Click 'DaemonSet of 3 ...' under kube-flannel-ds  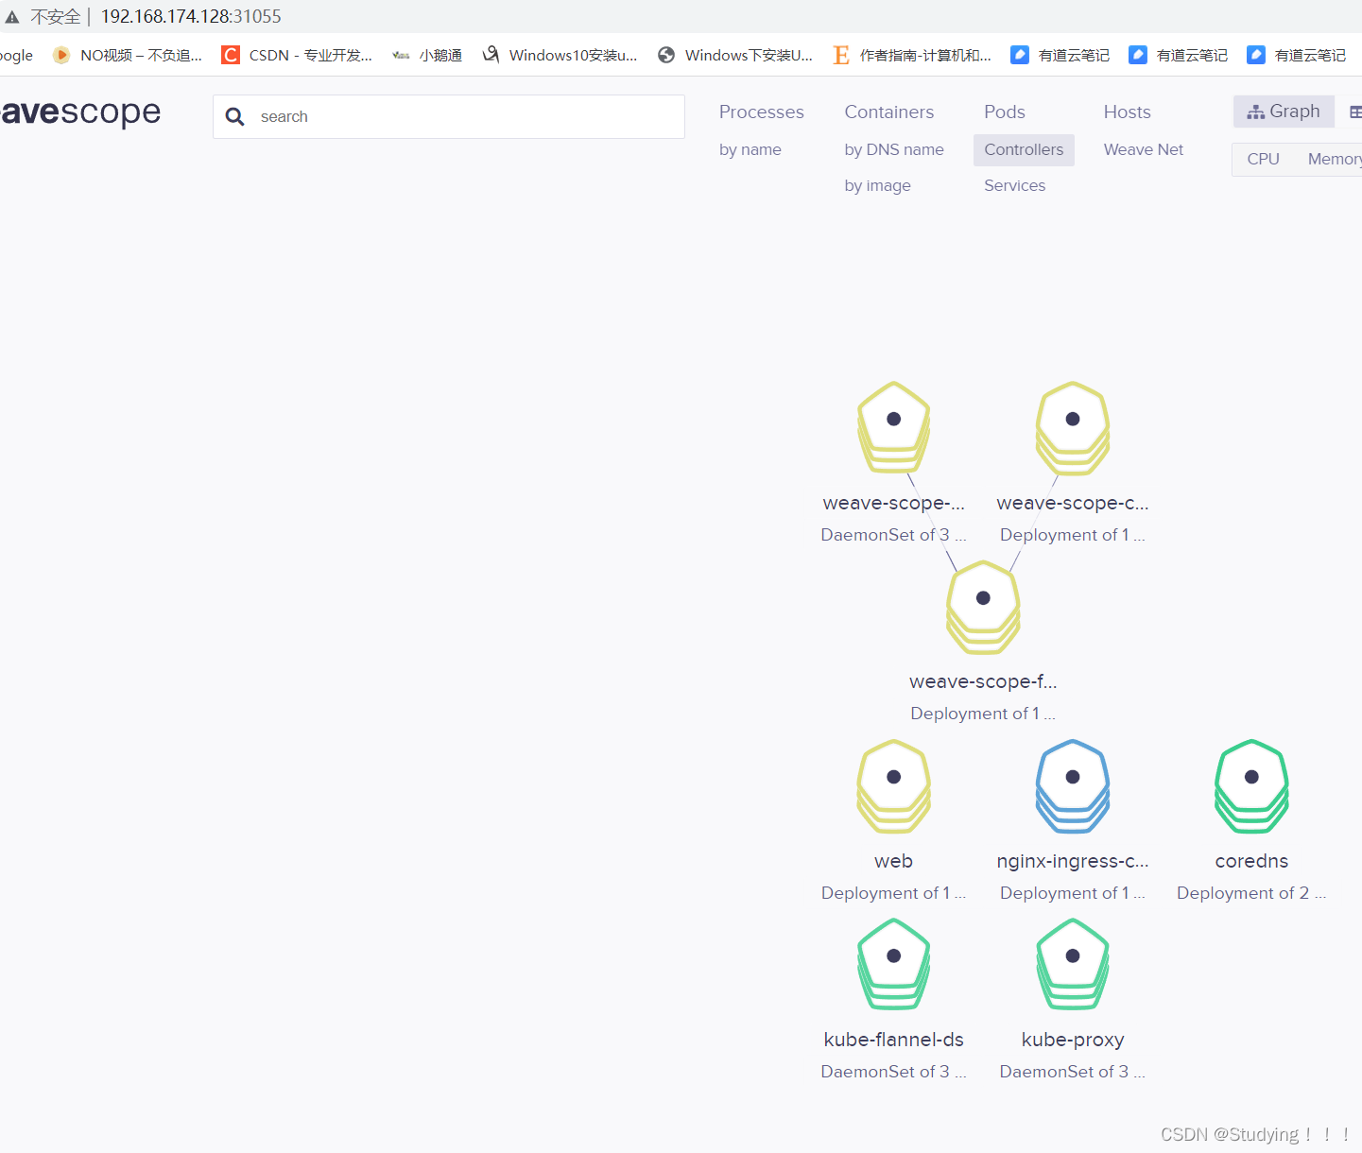pyautogui.click(x=893, y=1072)
